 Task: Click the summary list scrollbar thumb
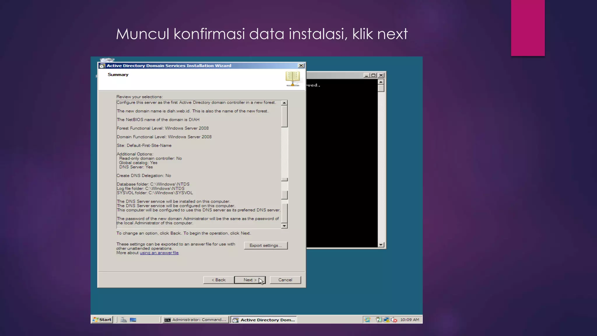click(x=284, y=116)
